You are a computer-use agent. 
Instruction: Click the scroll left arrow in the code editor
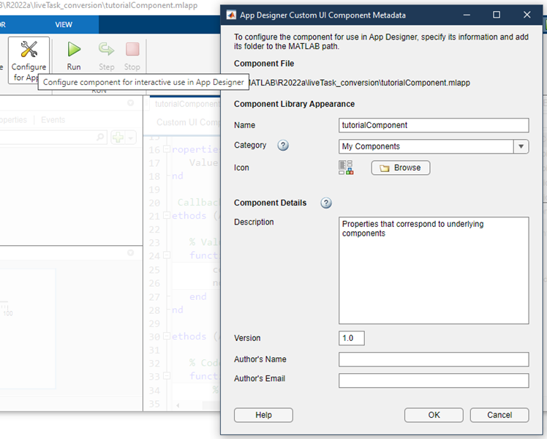pos(178,405)
